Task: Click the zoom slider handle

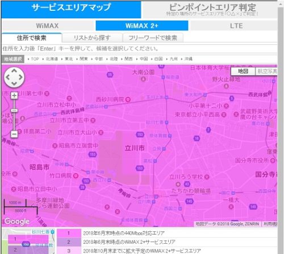Action: coord(14,110)
